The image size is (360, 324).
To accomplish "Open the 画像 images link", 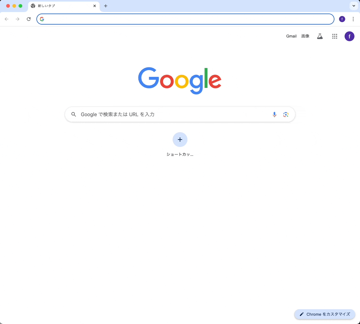I will tap(305, 36).
